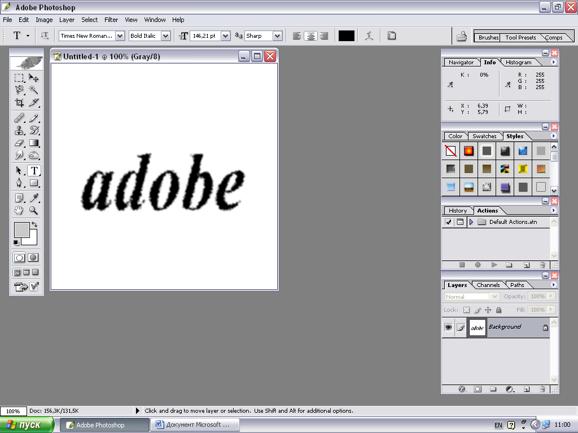This screenshot has width=578, height=433.
Task: Select the Move tool
Action: (x=33, y=78)
